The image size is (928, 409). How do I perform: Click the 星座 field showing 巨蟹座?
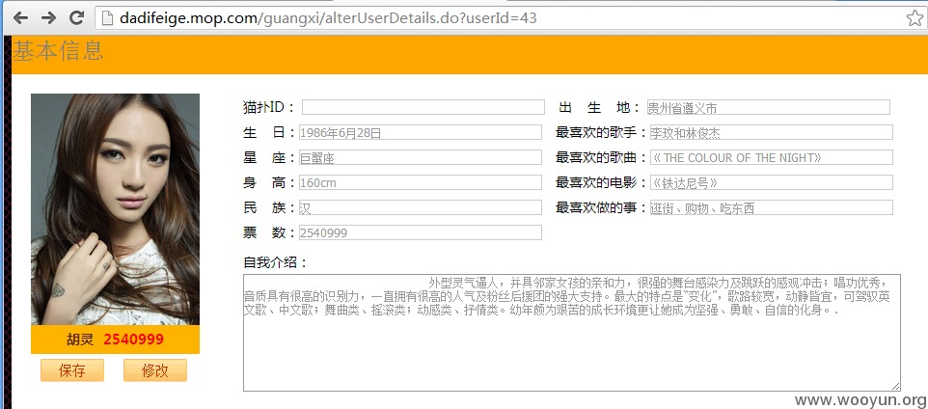coord(421,157)
